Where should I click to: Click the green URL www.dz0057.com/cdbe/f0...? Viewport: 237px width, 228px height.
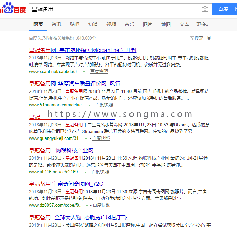coord(56,205)
